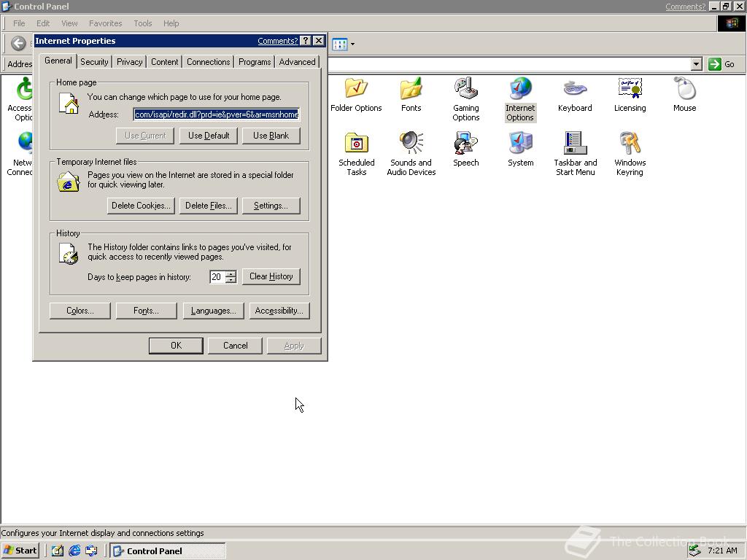The image size is (747, 560).
Task: Open the Tools menu
Action: [142, 23]
